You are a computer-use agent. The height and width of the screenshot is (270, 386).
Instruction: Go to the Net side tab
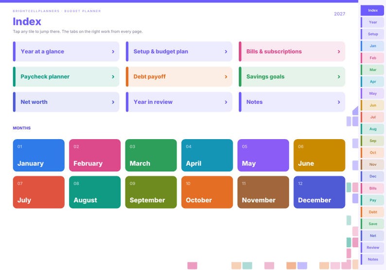point(372,235)
